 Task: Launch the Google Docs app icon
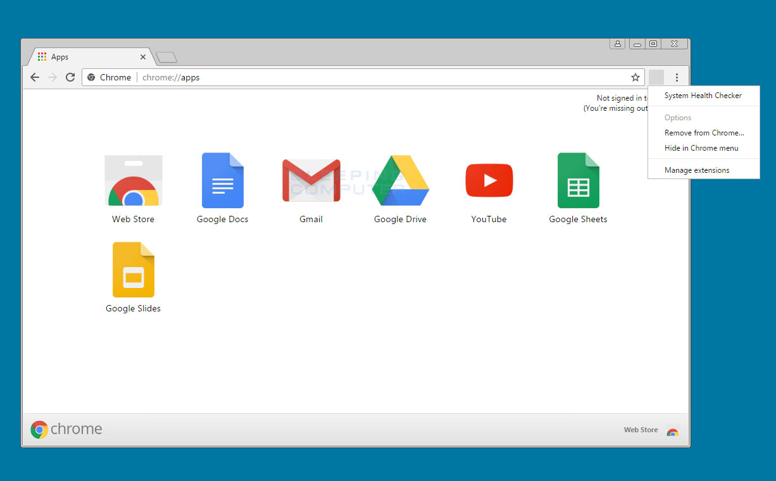222,180
